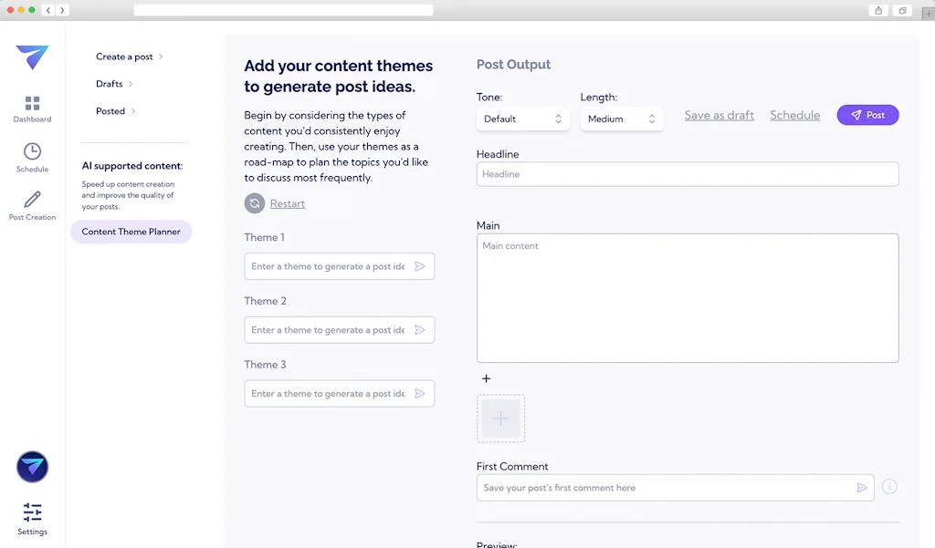Image resolution: width=935 pixels, height=548 pixels.
Task: Submit the First Comment via send icon
Action: click(x=862, y=487)
